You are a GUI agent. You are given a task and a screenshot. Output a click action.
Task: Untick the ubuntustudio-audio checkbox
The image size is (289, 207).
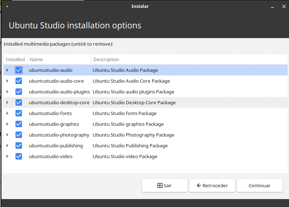[x=19, y=70]
